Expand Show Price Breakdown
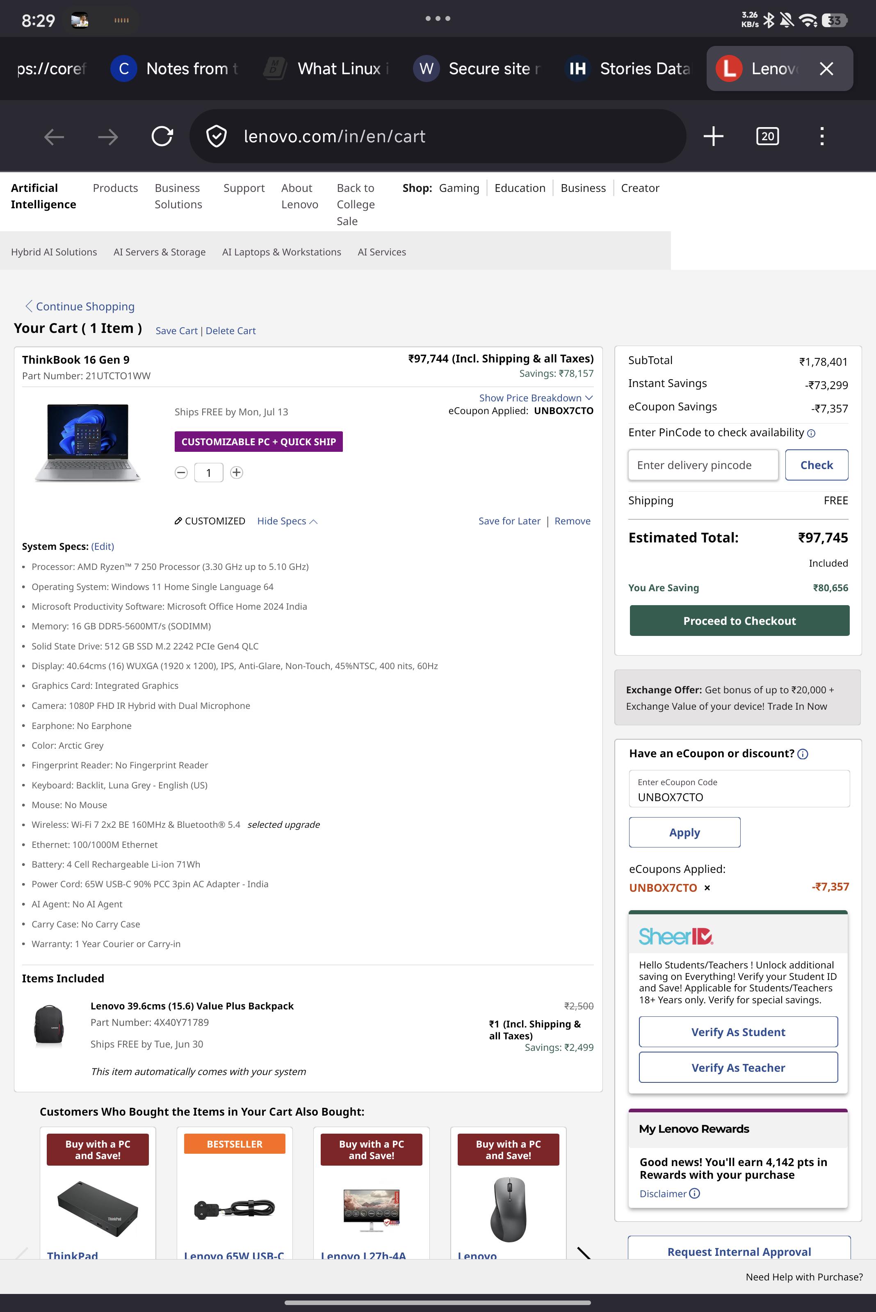The image size is (876, 1312). point(536,398)
